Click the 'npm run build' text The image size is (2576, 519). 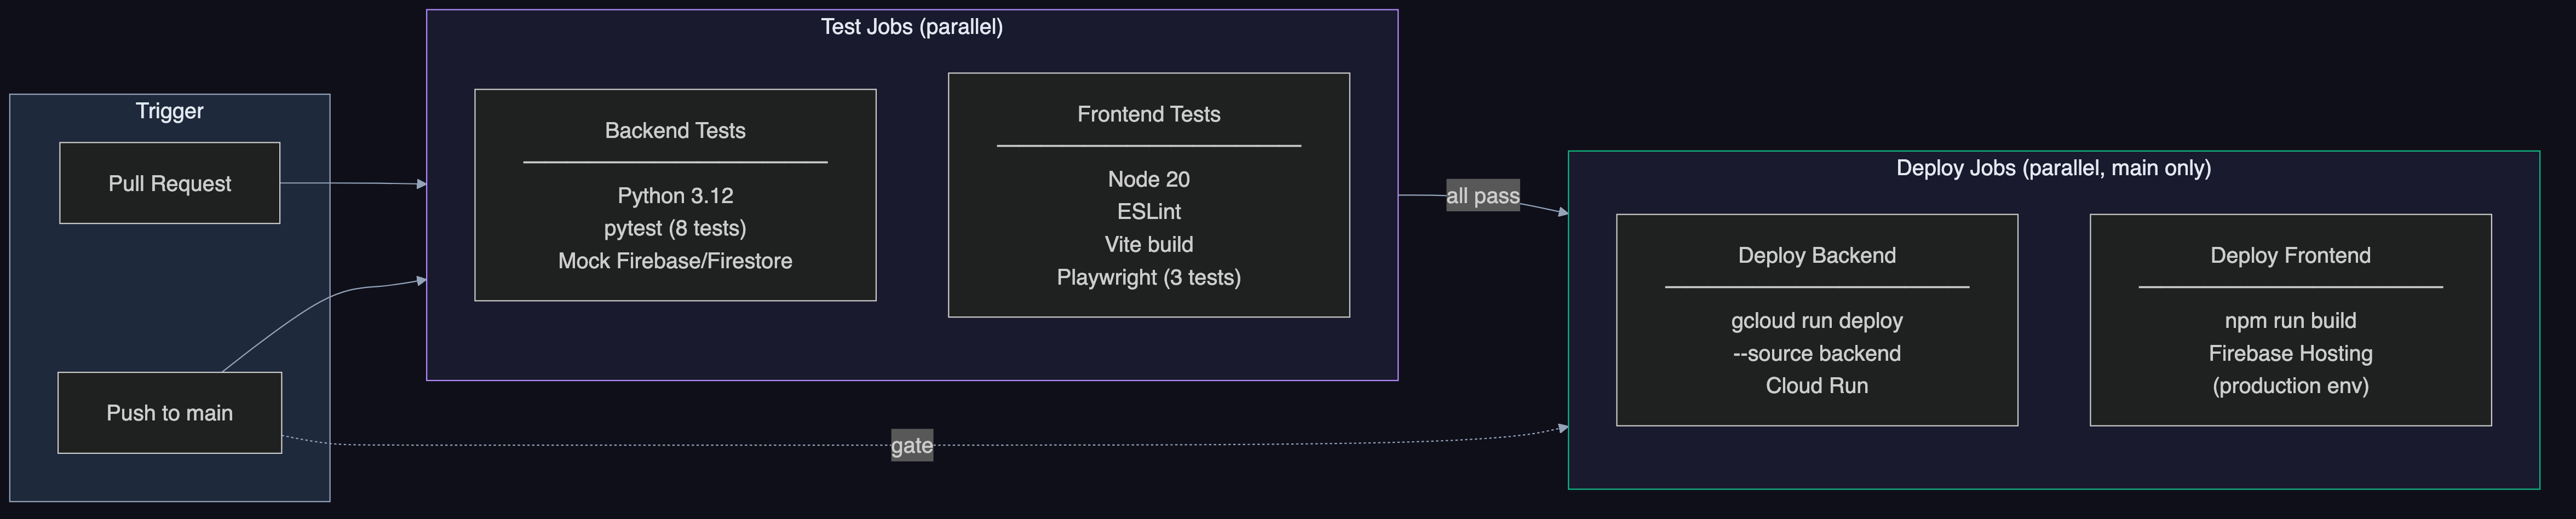pyautogui.click(x=2290, y=321)
